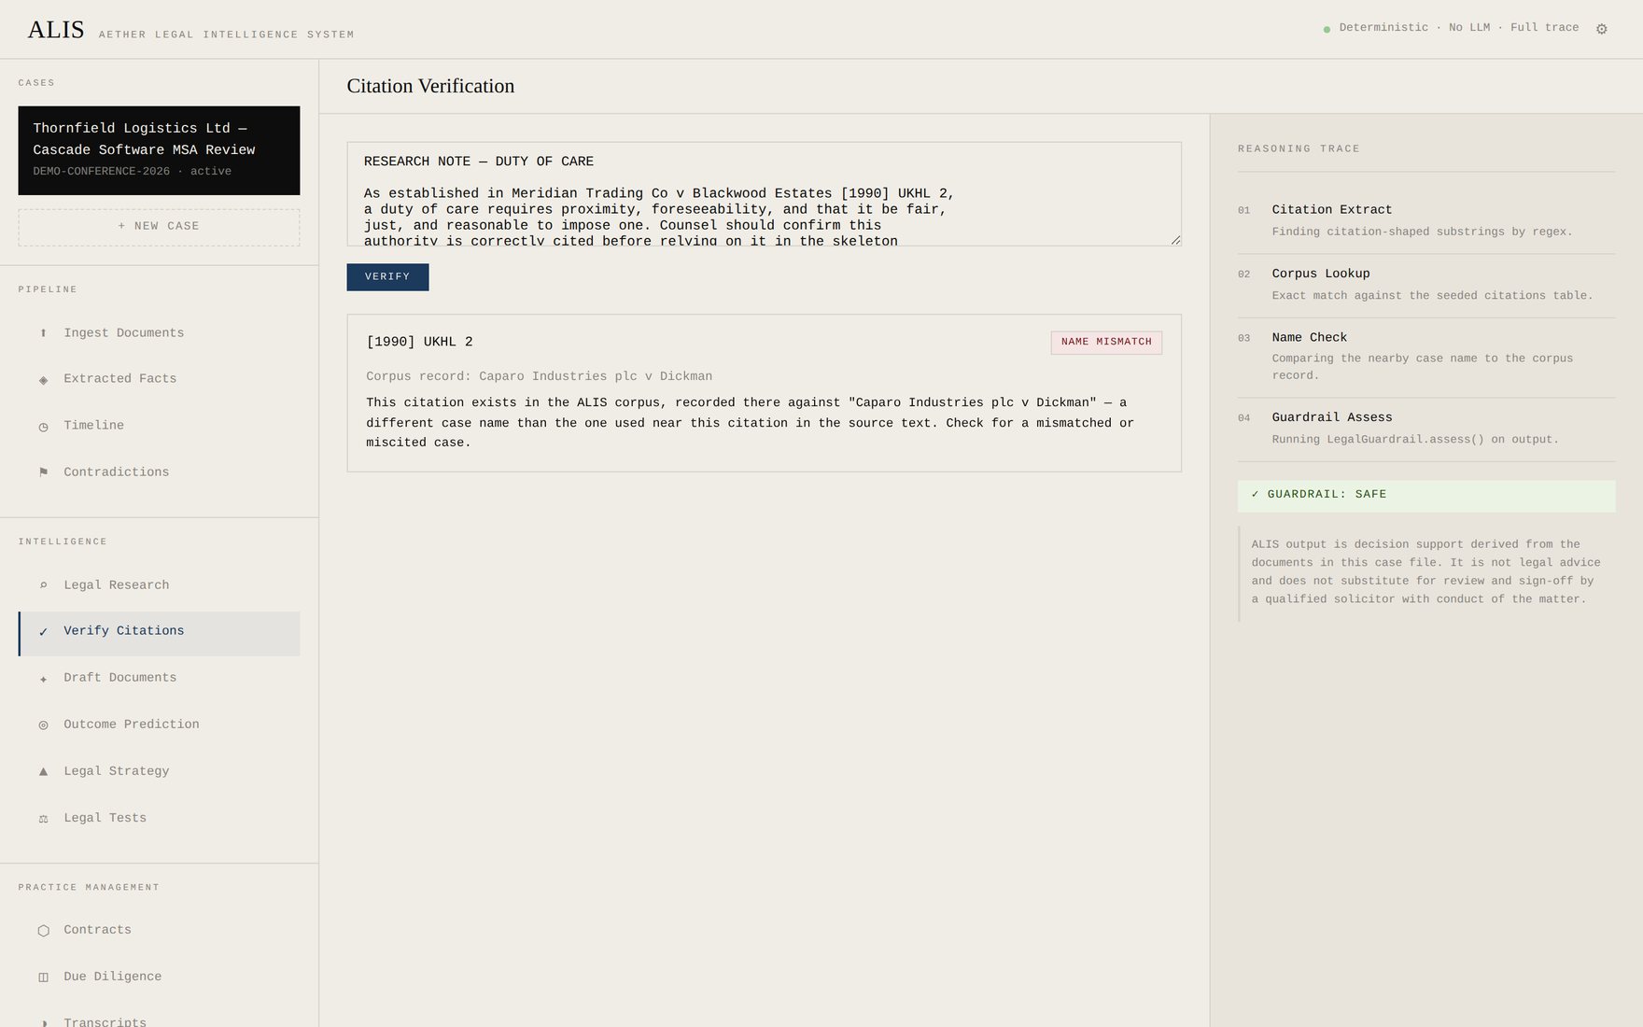Click the Timeline clock icon
Image resolution: width=1643 pixels, height=1027 pixels.
coord(43,427)
